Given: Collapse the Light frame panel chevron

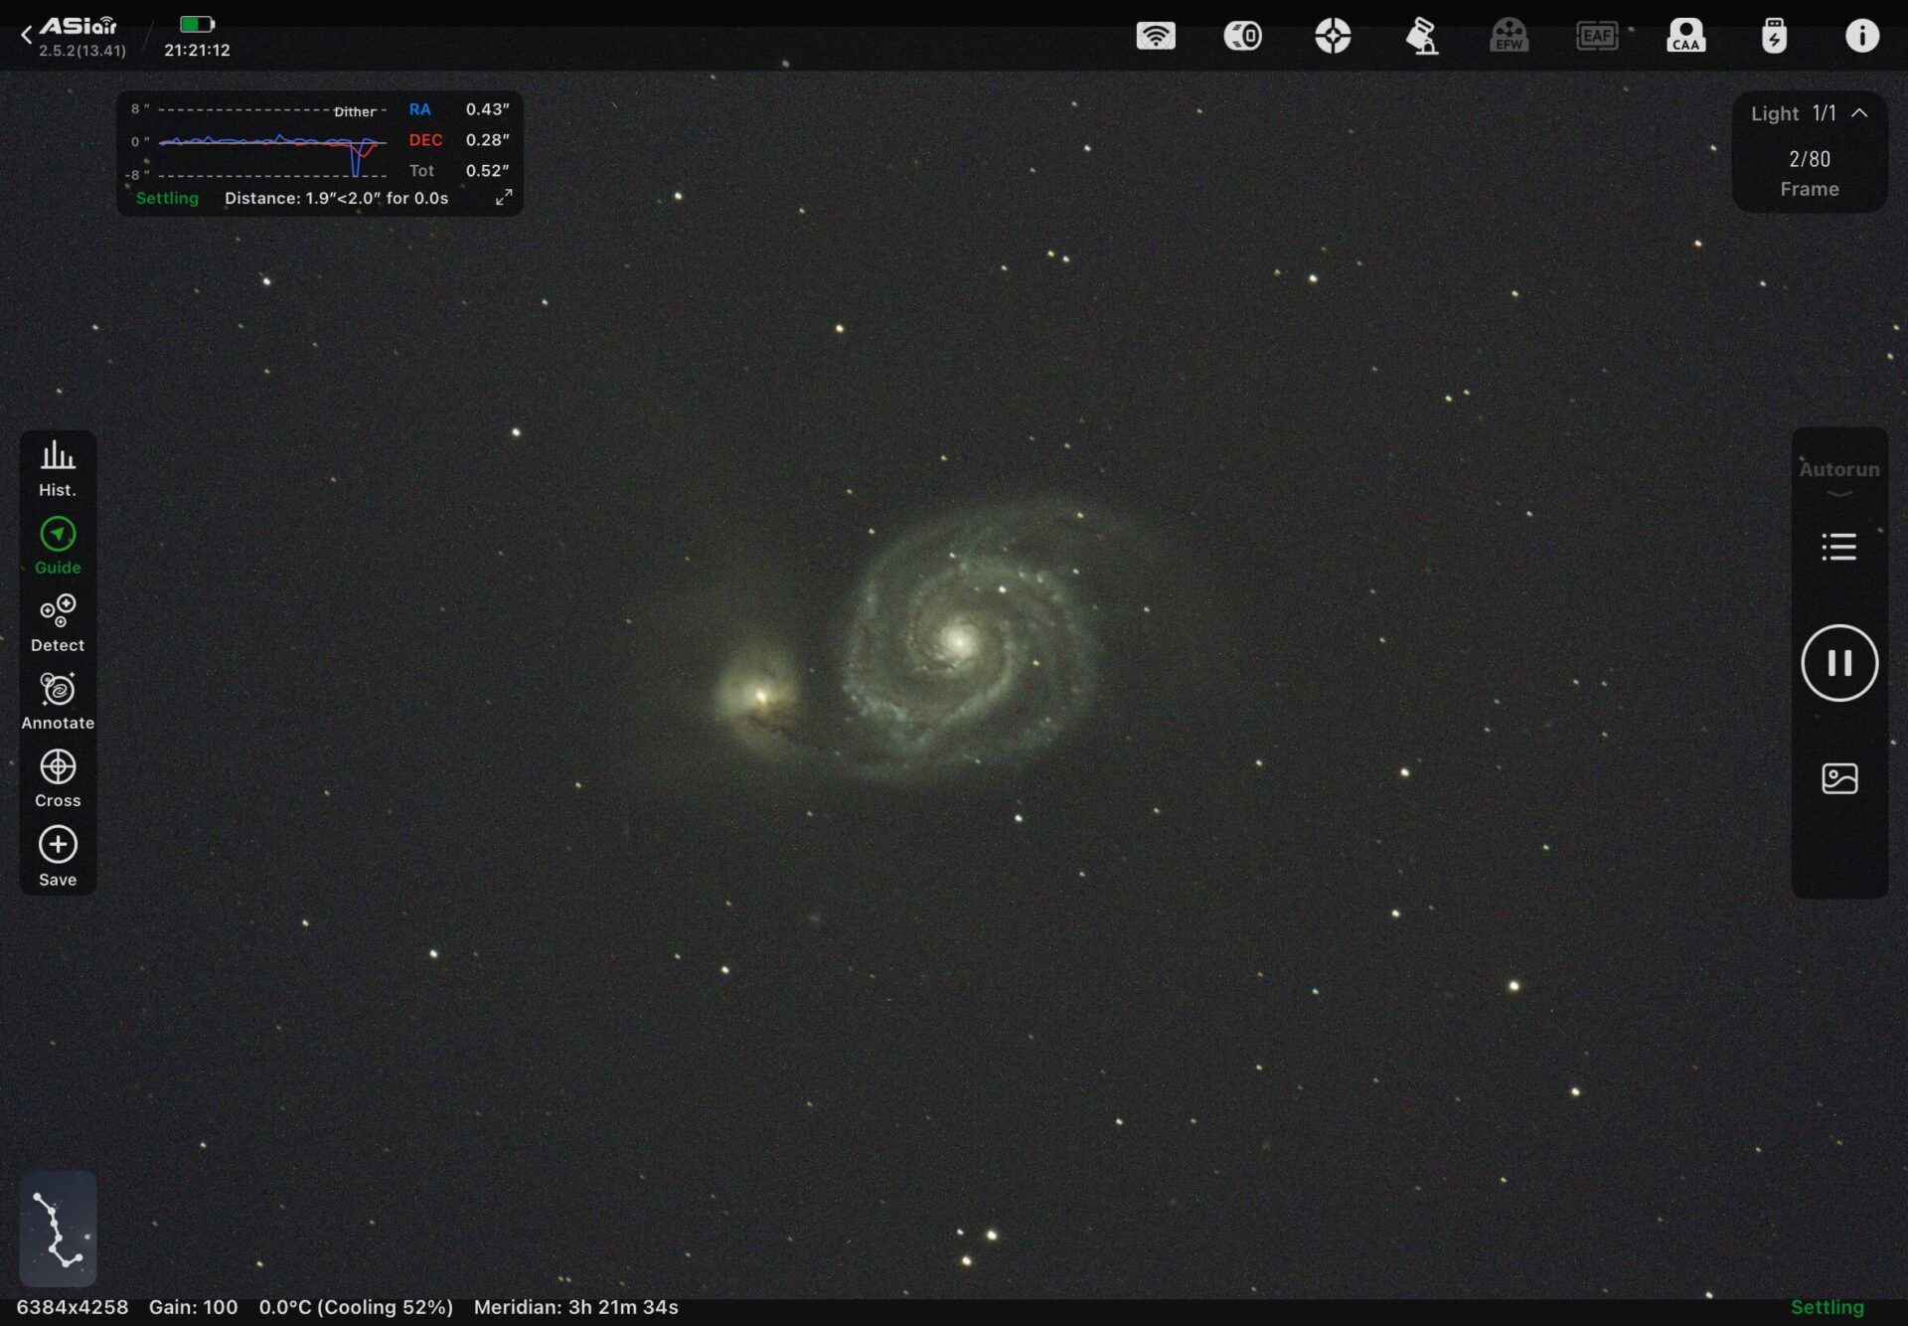Looking at the screenshot, I should pyautogui.click(x=1859, y=113).
